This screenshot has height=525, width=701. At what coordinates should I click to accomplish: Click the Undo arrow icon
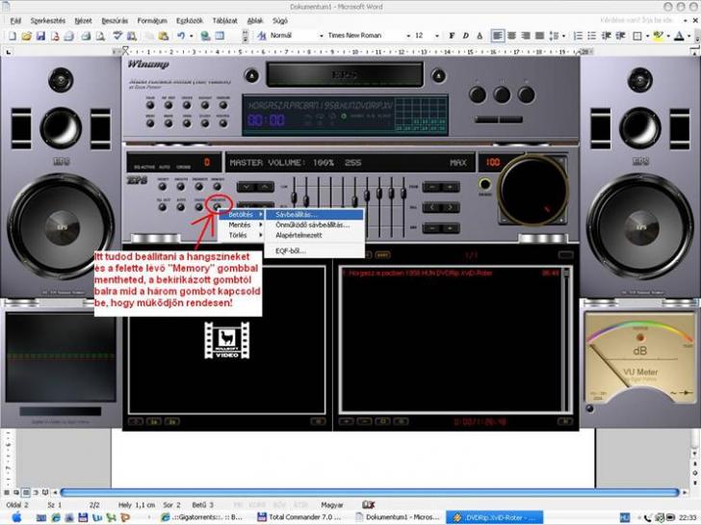pyautogui.click(x=179, y=36)
